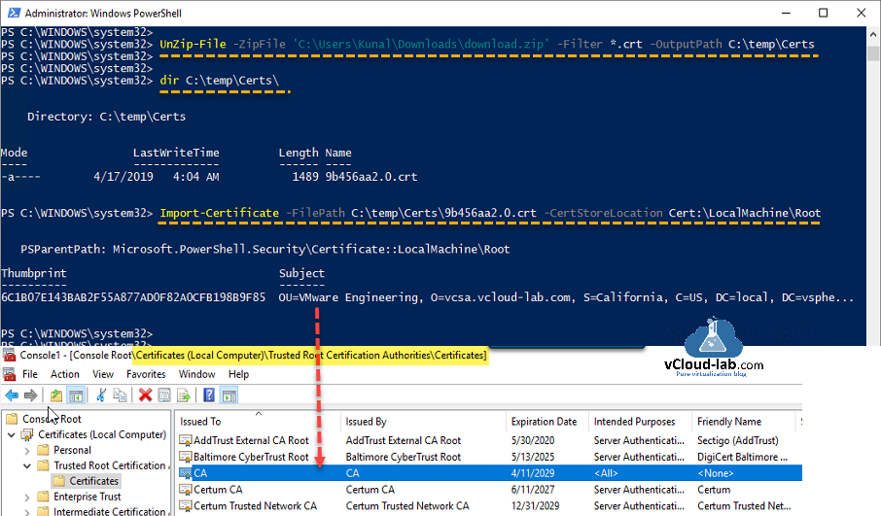Click the Back arrow in MMC toolbar
The height and width of the screenshot is (516, 881).
12,396
